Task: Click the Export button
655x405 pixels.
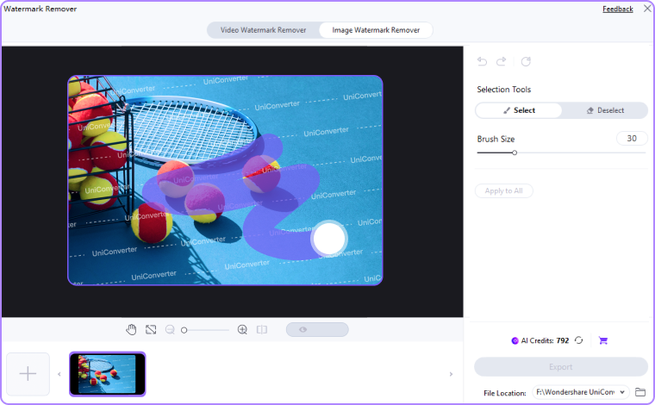Action: click(560, 367)
